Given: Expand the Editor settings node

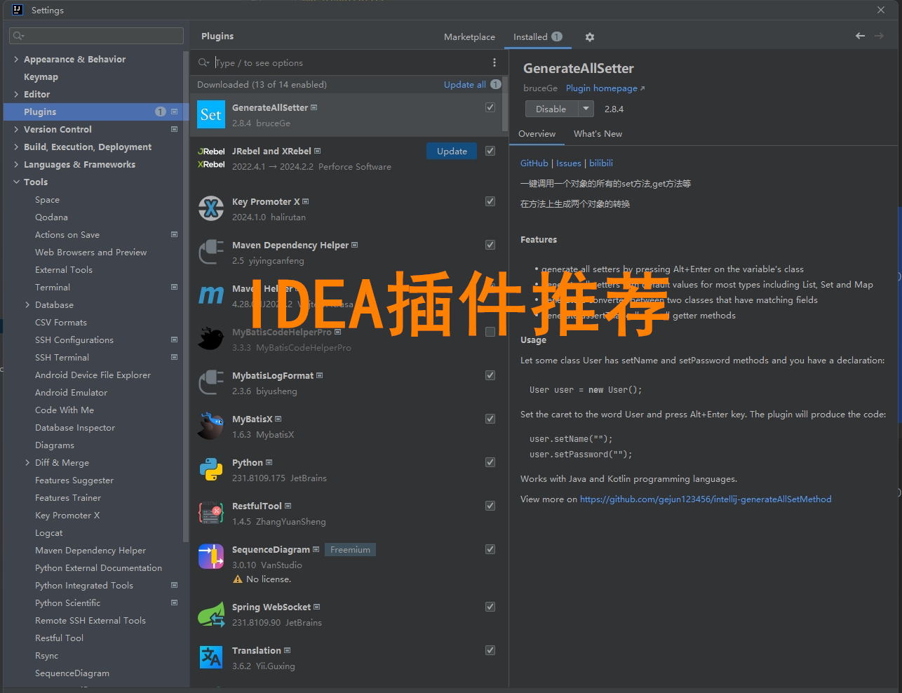Looking at the screenshot, I should tap(16, 94).
